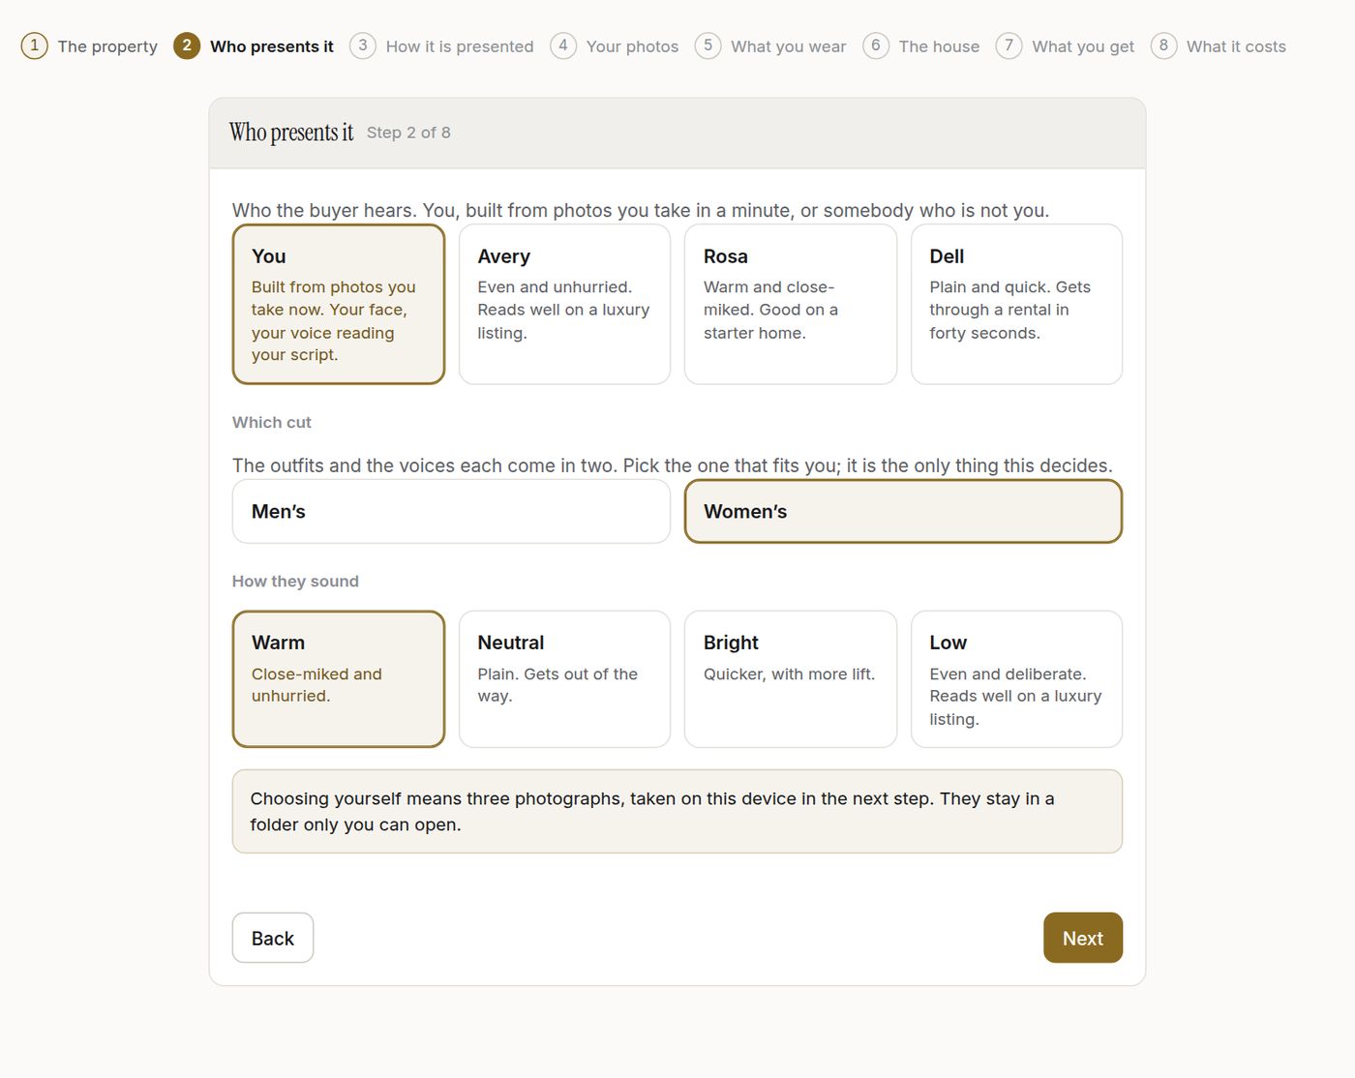Choose the You presenter card
Viewport: 1355px width, 1078px height.
coord(339,304)
